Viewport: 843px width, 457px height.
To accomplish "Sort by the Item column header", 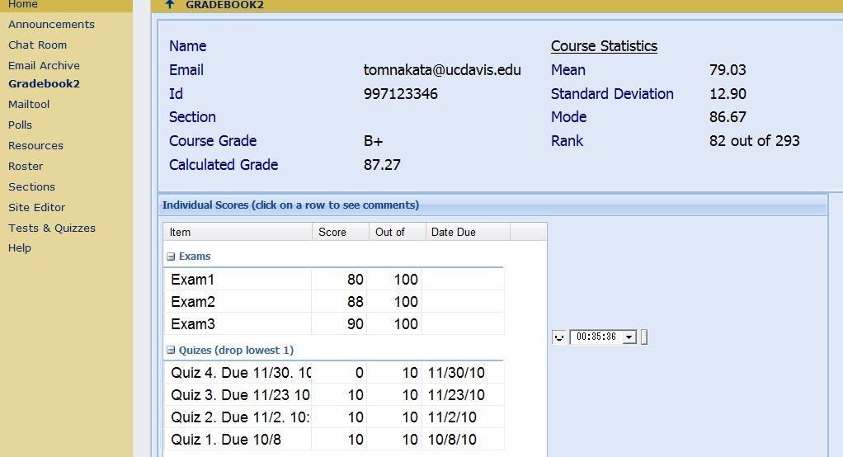I will click(238, 232).
